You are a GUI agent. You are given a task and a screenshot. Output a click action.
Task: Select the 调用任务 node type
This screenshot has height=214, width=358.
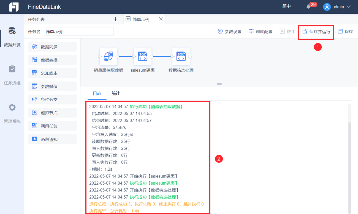point(52,126)
